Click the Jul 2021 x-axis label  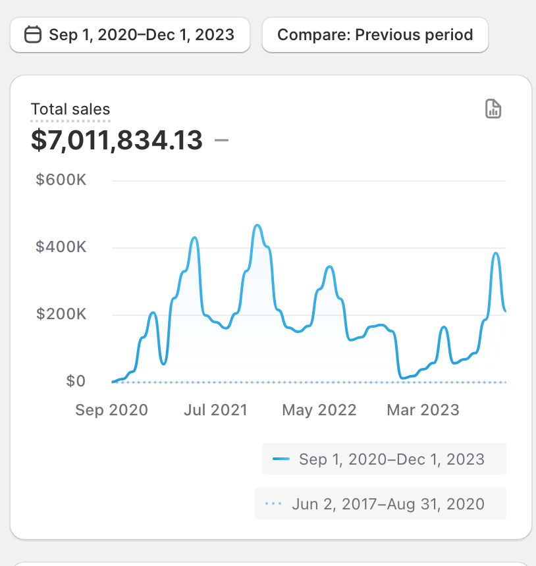[215, 410]
